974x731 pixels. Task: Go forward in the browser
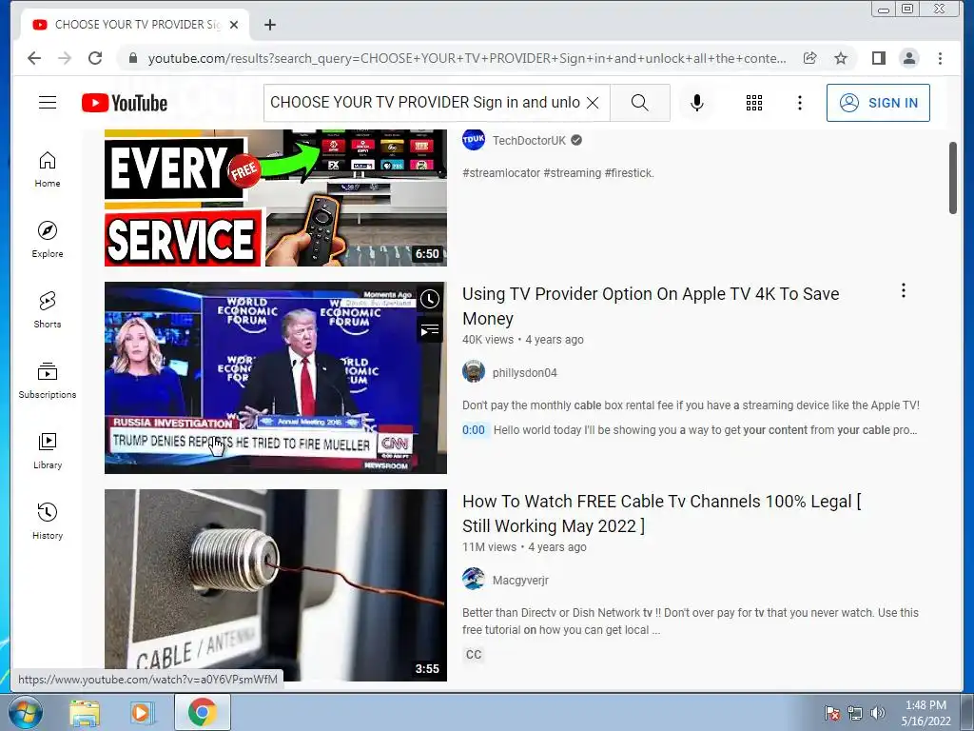[x=65, y=58]
